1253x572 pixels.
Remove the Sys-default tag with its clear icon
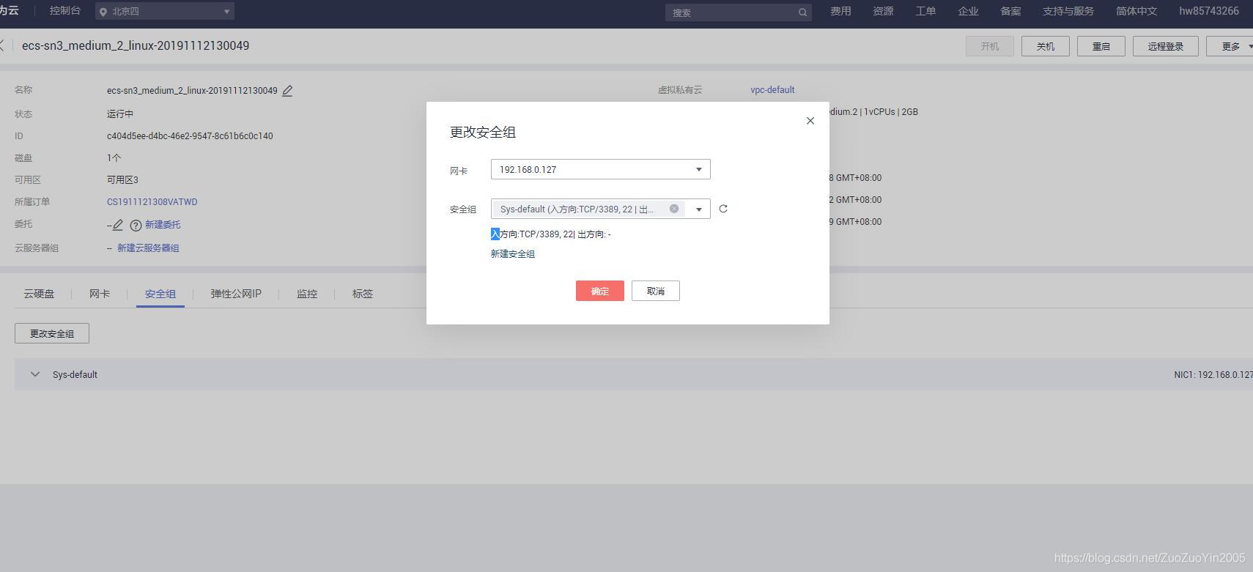coord(674,209)
